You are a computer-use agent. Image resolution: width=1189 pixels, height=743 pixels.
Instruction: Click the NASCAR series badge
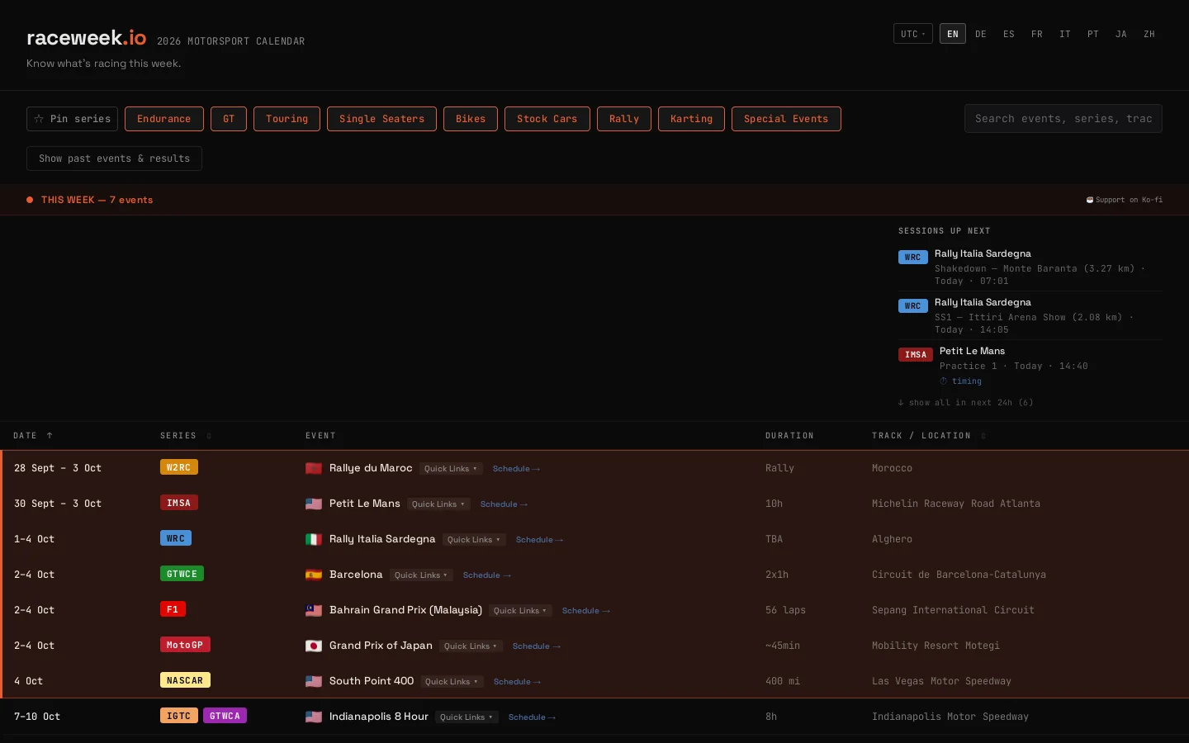[185, 680]
